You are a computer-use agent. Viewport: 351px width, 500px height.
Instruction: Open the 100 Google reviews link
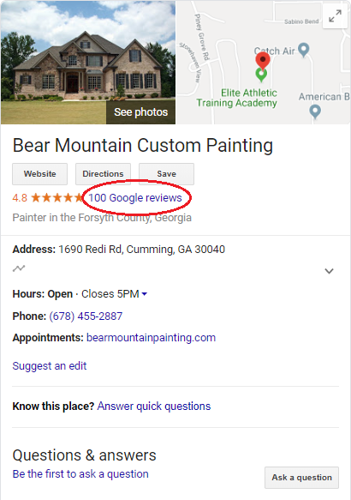pyautogui.click(x=135, y=198)
